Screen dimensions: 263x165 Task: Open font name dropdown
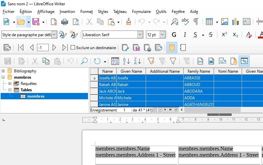coord(140,35)
